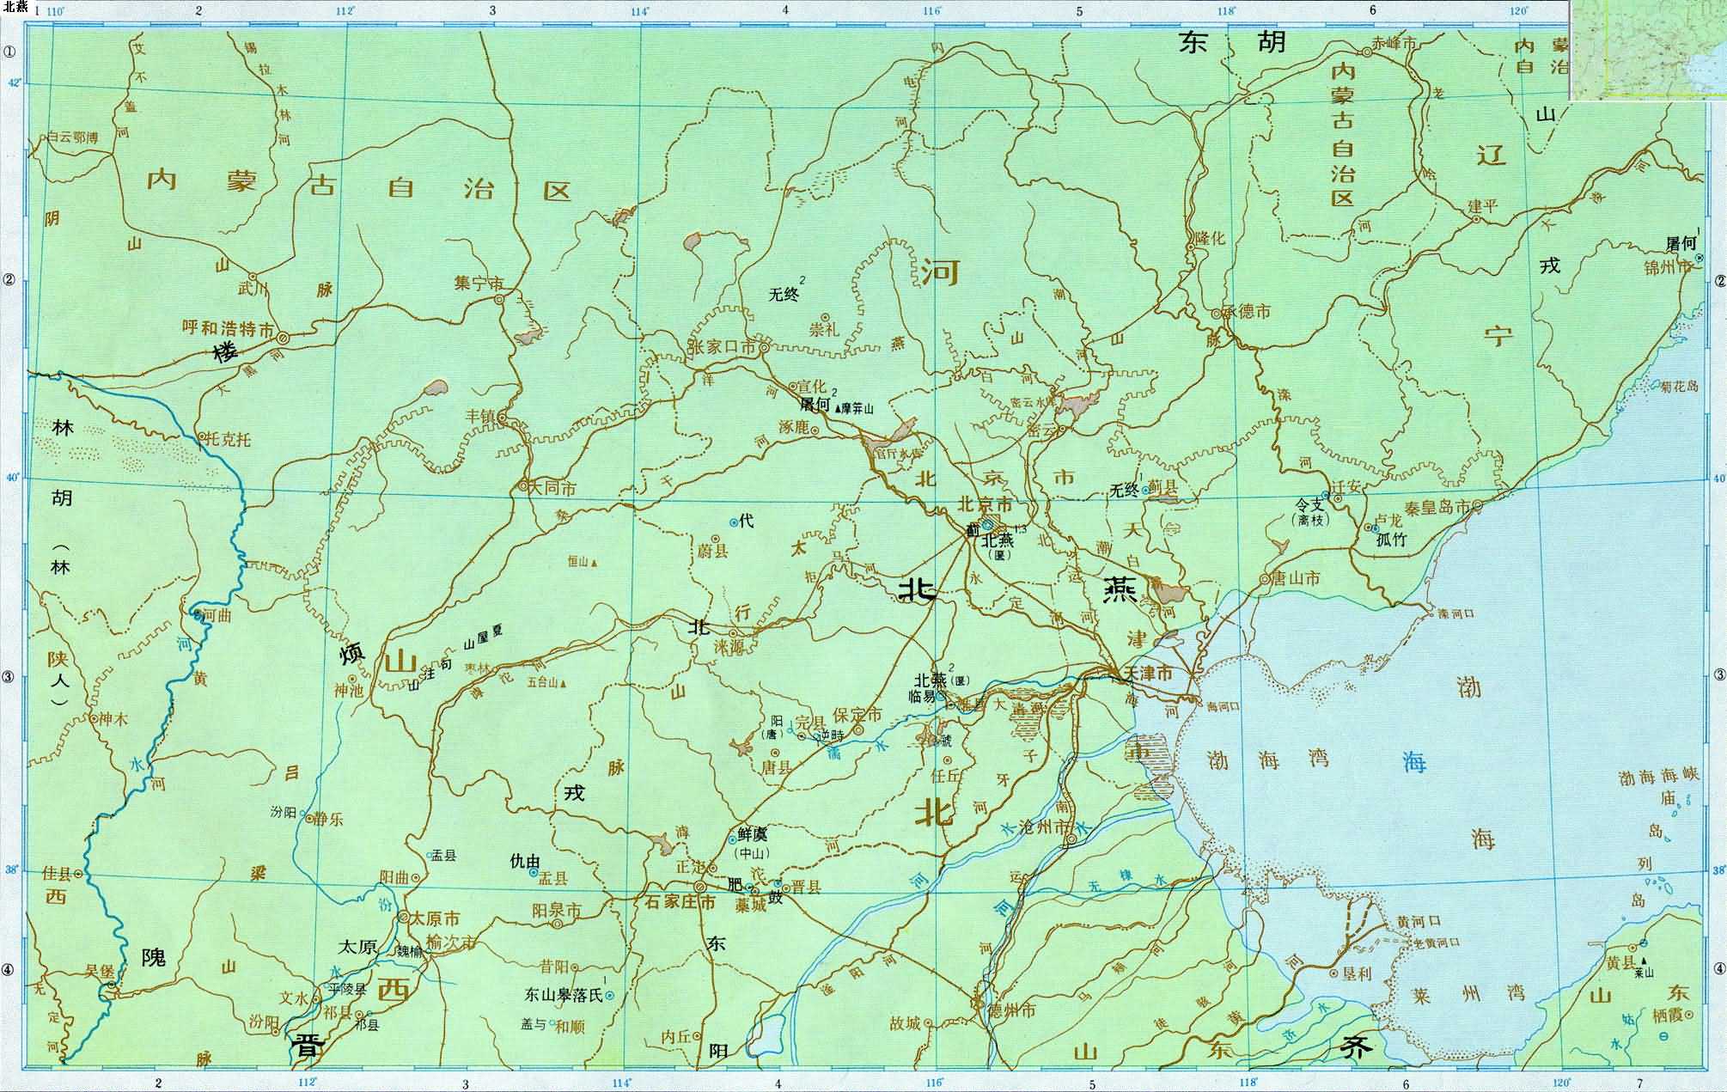Click the 摩笄山 mountain triangle marker
The height and width of the screenshot is (1092, 1727).
(838, 410)
